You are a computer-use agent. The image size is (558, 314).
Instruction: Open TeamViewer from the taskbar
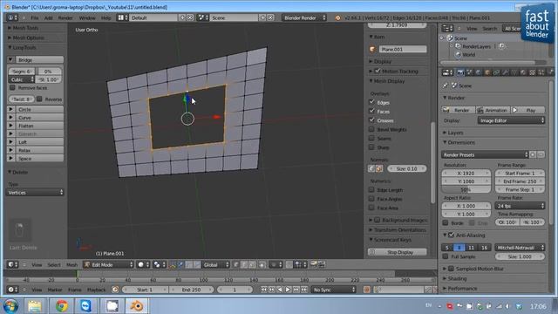point(85,305)
